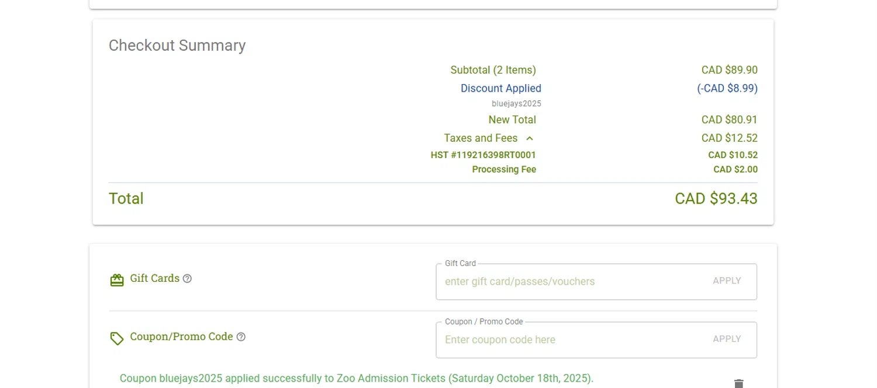Screen dimensions: 877x388
Task: Click the coupon applied successfully message
Action: pyautogui.click(x=356, y=378)
